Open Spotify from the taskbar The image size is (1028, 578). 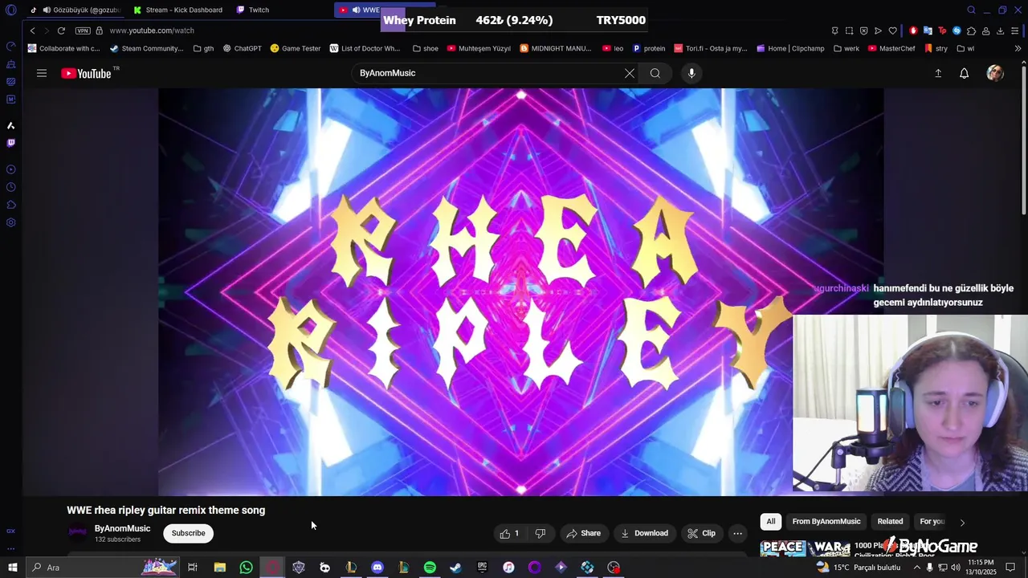[430, 568]
